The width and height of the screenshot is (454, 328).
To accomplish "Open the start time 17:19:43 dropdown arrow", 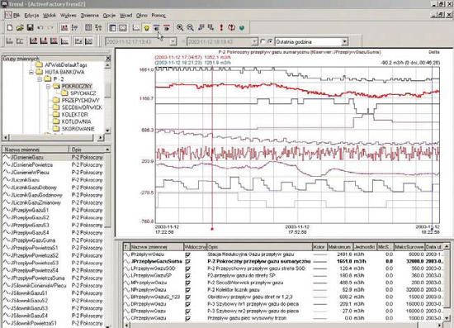I will click(173, 42).
